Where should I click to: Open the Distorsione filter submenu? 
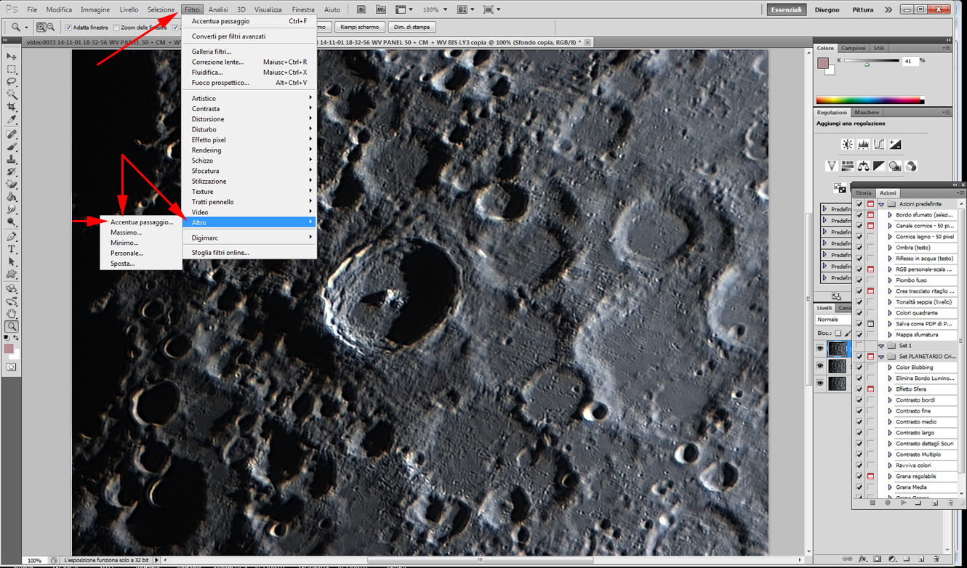(249, 119)
